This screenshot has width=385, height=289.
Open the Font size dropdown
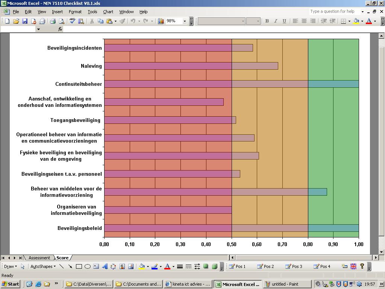tap(258, 21)
